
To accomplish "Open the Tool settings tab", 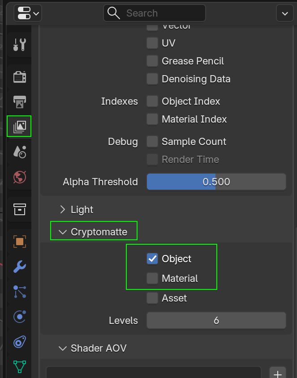I will click(19, 44).
